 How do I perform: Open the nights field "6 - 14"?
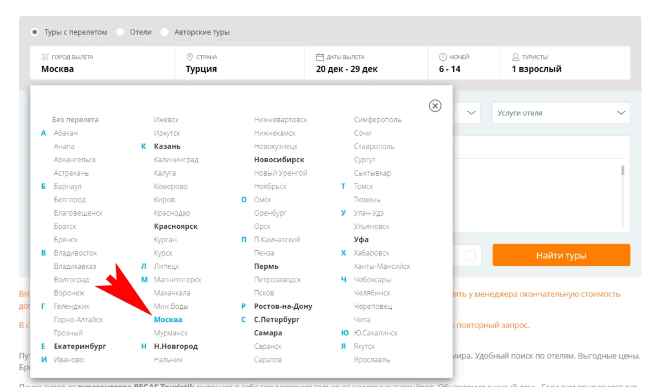pyautogui.click(x=464, y=63)
